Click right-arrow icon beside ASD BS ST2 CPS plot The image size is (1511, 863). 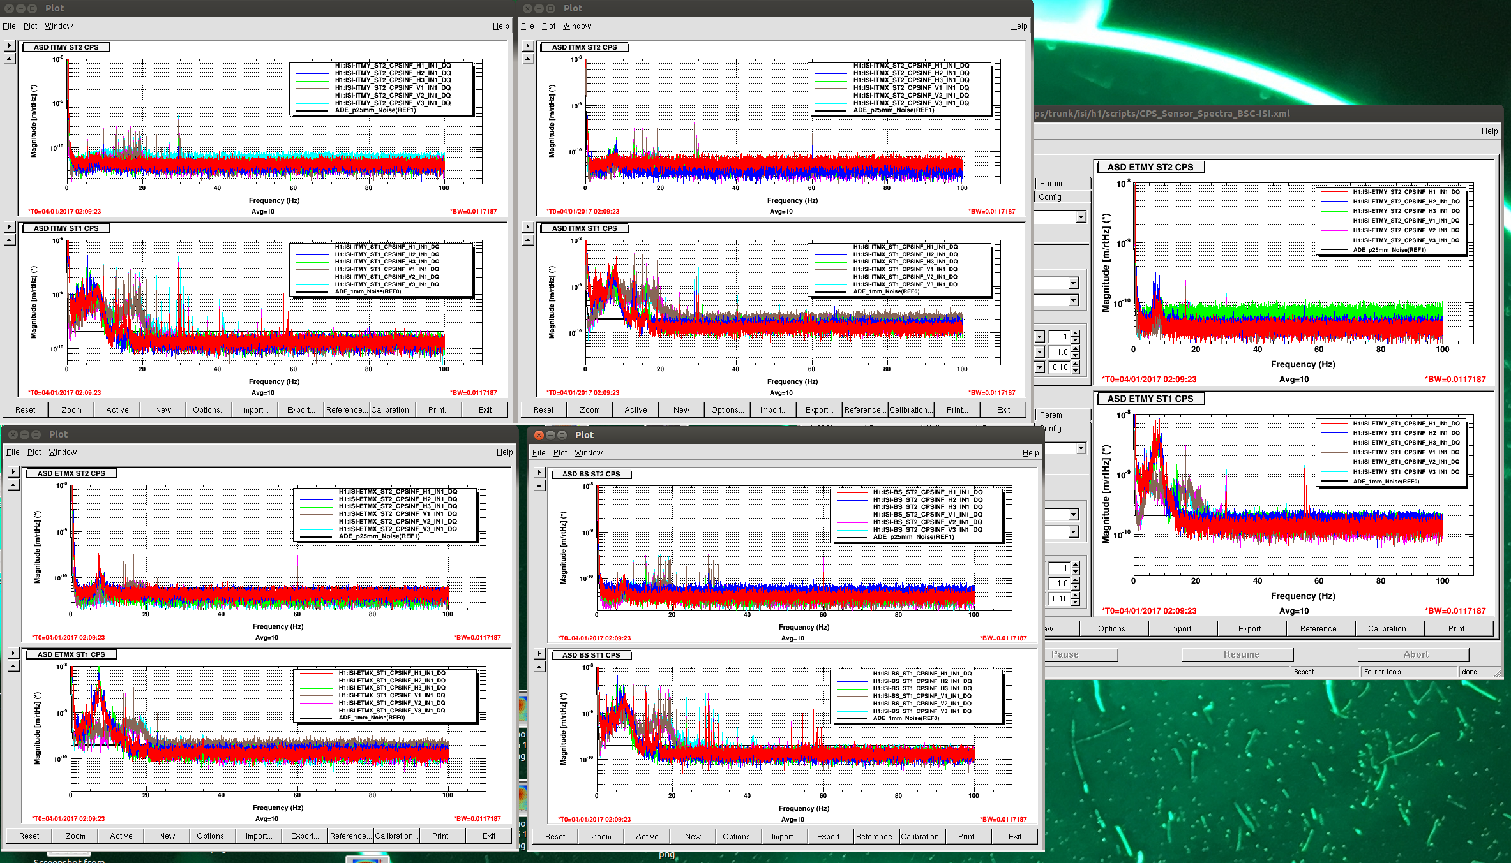(539, 473)
